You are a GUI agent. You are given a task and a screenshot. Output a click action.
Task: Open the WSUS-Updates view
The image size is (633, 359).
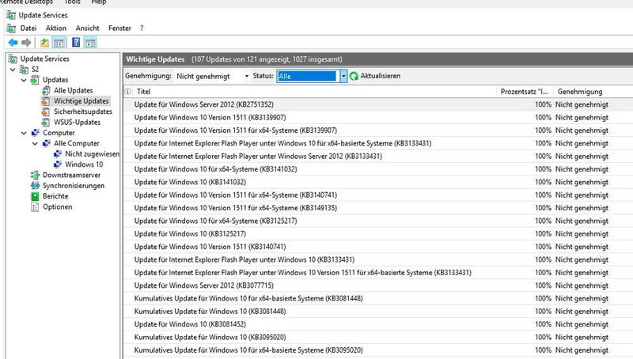pyautogui.click(x=77, y=122)
